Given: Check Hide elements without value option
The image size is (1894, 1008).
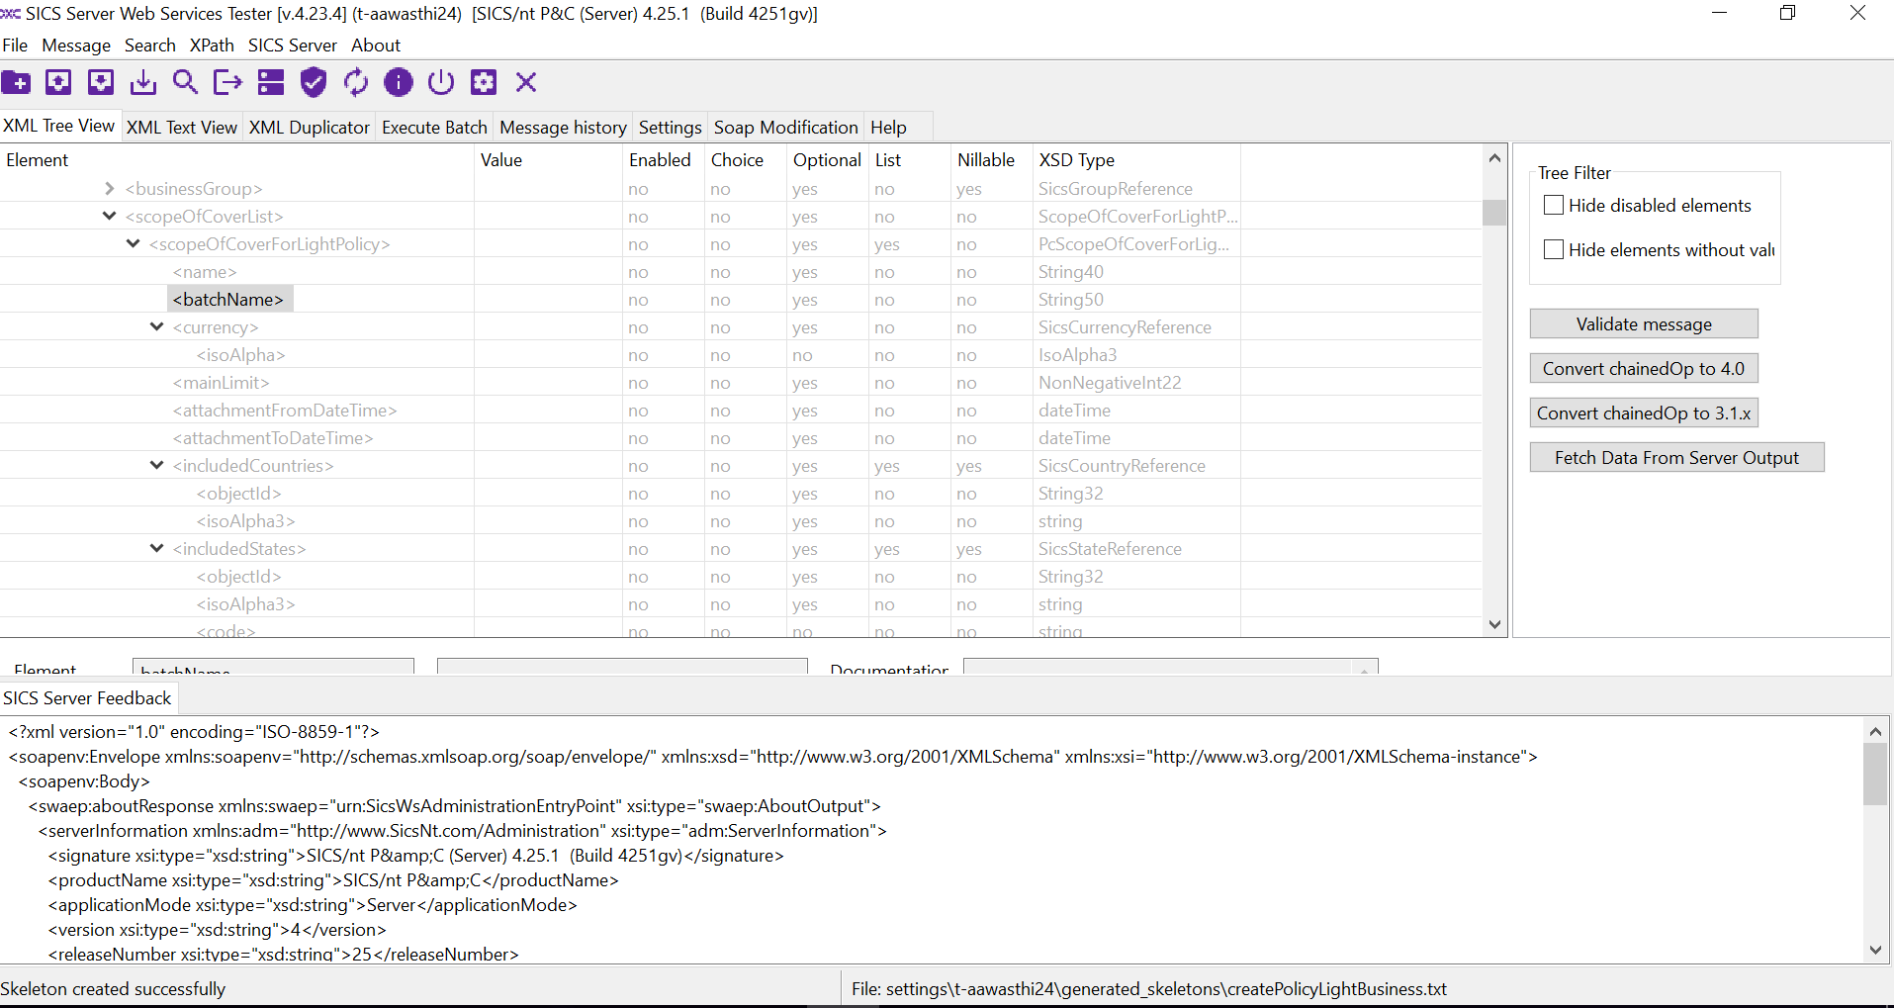Looking at the screenshot, I should tap(1554, 250).
